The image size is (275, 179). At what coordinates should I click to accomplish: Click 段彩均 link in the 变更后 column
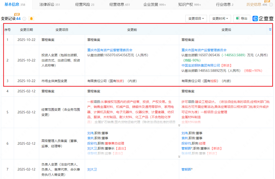[186, 143]
